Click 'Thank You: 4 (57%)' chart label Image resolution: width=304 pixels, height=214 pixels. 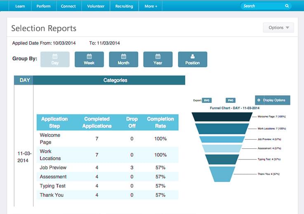click(269, 174)
